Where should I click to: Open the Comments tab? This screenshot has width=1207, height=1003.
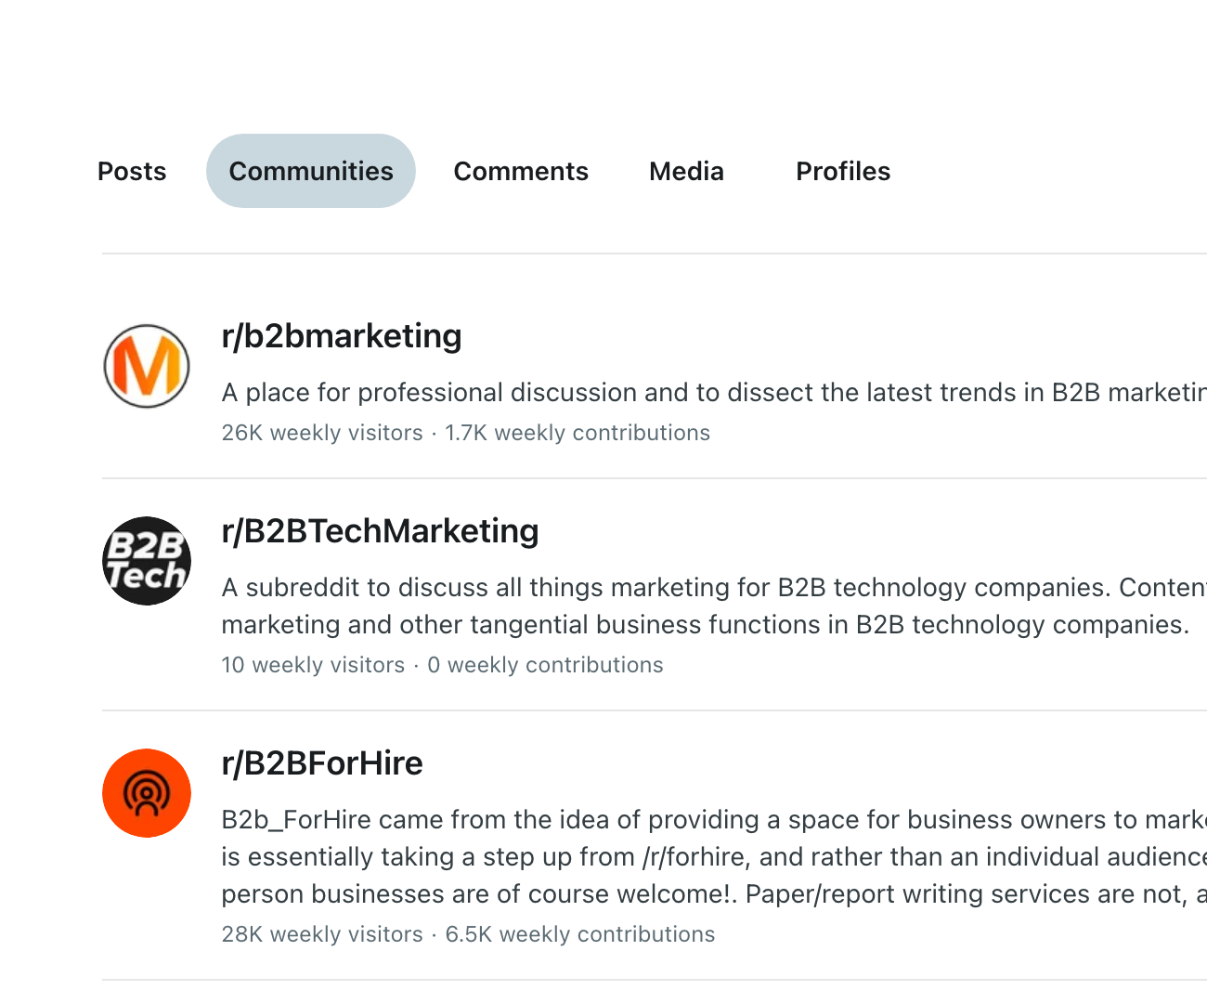(x=521, y=171)
